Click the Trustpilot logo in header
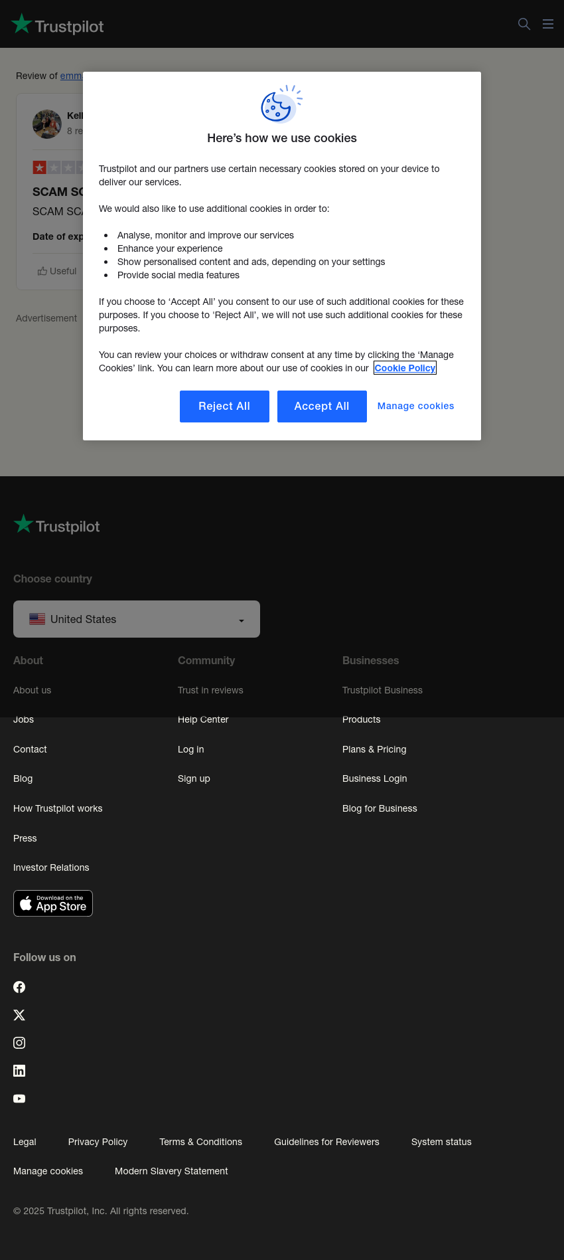The width and height of the screenshot is (564, 1260). [57, 25]
